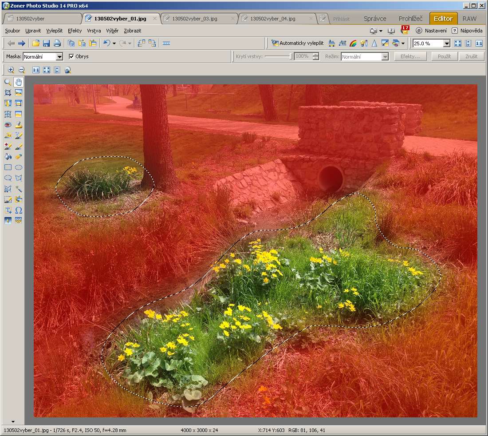The image size is (488, 436).
Task: Select the red-eye removal tool
Action: [x=8, y=125]
